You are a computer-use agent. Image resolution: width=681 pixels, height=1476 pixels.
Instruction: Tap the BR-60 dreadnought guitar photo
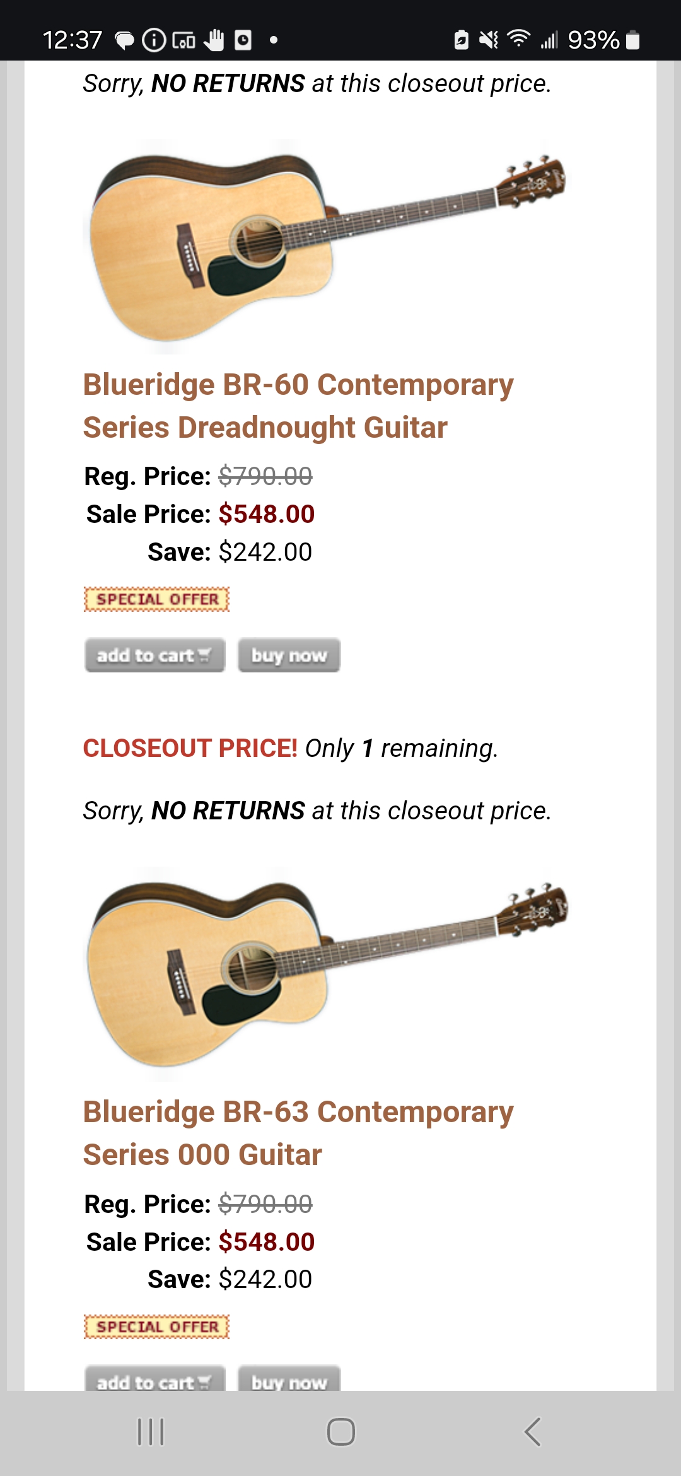pyautogui.click(x=325, y=246)
